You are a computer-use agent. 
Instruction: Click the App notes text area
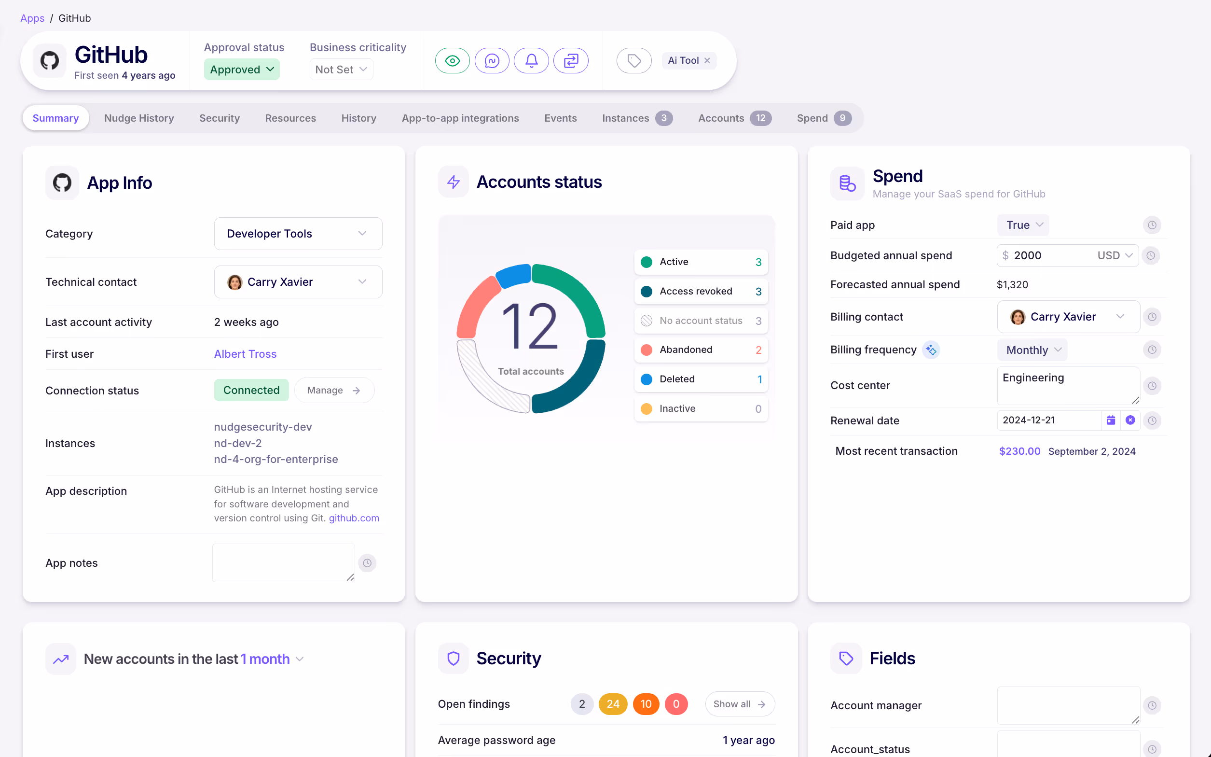[284, 563]
